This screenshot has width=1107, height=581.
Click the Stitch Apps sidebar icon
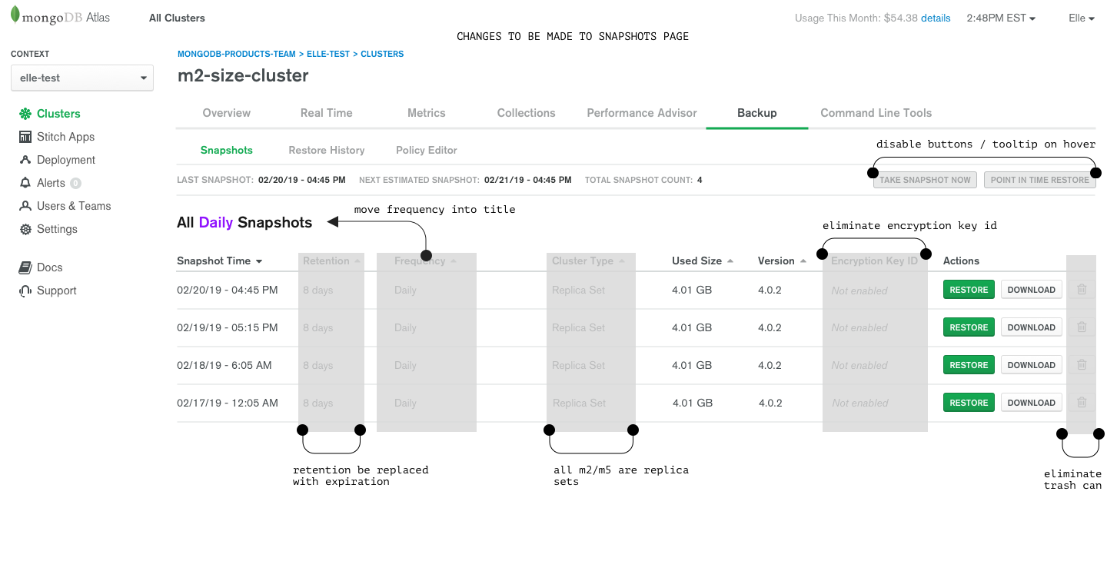point(25,137)
